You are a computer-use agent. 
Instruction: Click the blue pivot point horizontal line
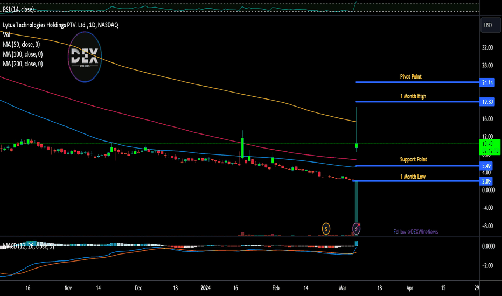pos(417,82)
